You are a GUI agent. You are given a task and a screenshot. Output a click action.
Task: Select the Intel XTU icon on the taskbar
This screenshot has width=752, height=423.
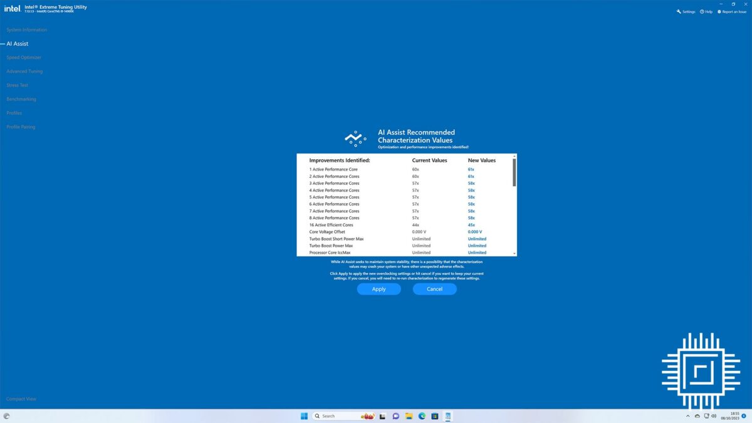click(x=447, y=415)
